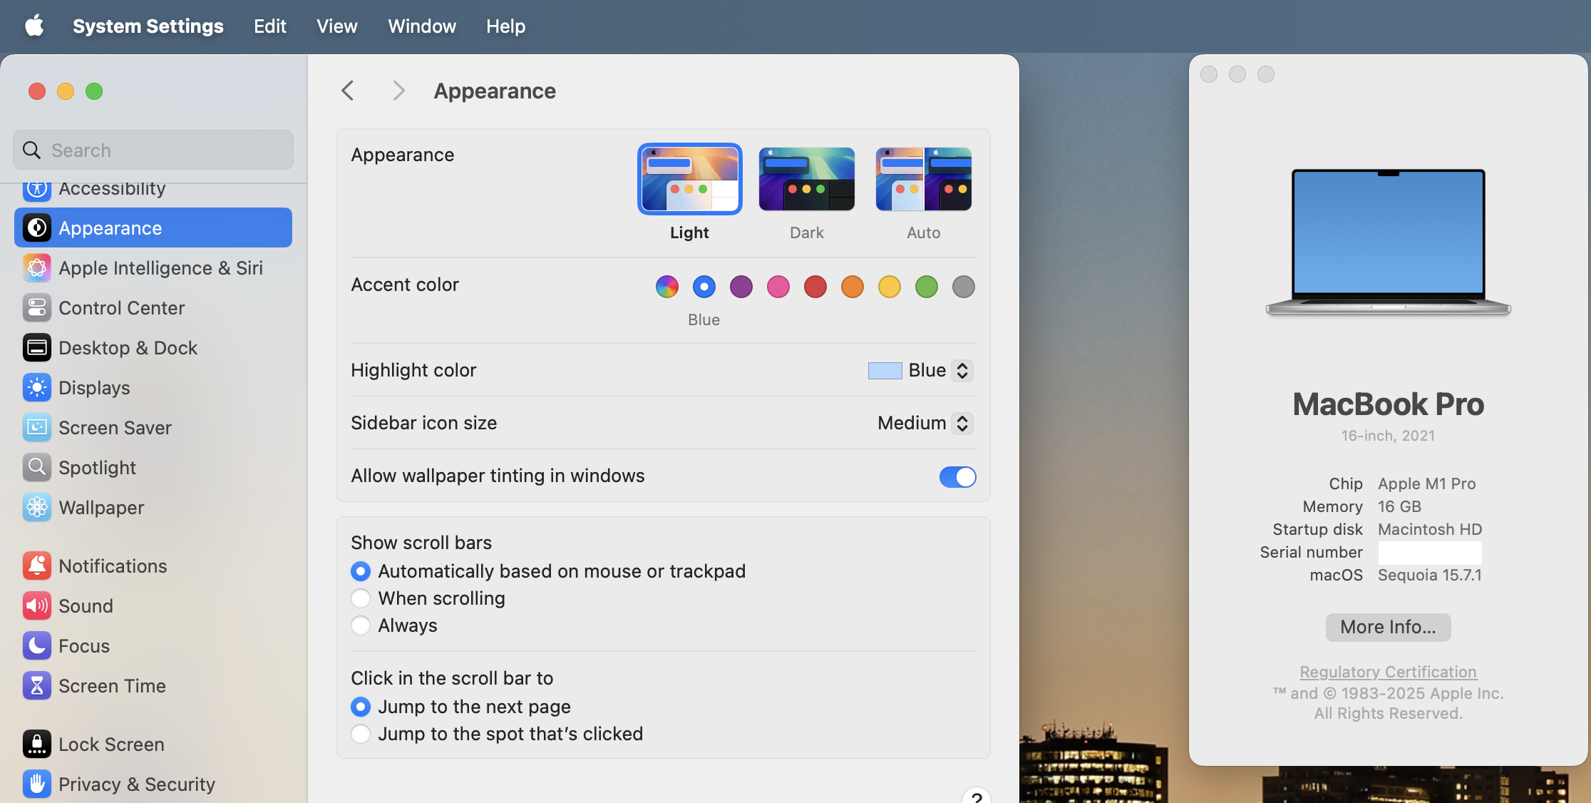Select the Dark appearance thumbnail
1591x803 pixels.
click(806, 179)
